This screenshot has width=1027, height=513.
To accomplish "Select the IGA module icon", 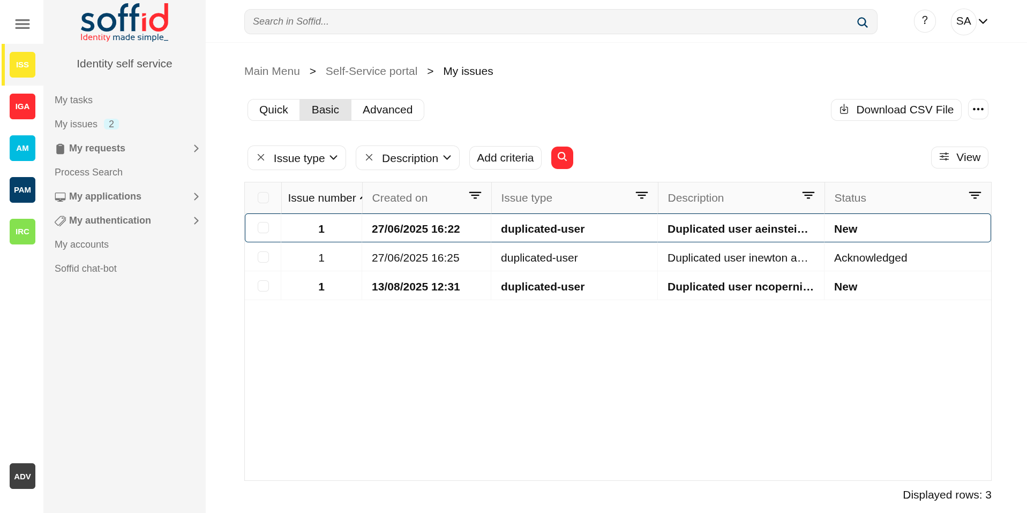I will pos(22,106).
